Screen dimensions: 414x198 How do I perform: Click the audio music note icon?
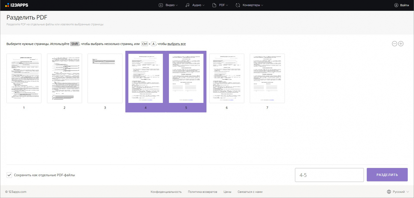pyautogui.click(x=188, y=5)
